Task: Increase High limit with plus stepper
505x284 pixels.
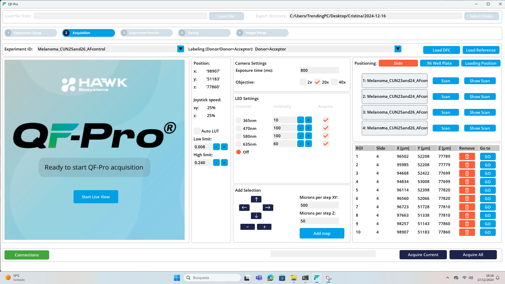Action: [x=224, y=163]
